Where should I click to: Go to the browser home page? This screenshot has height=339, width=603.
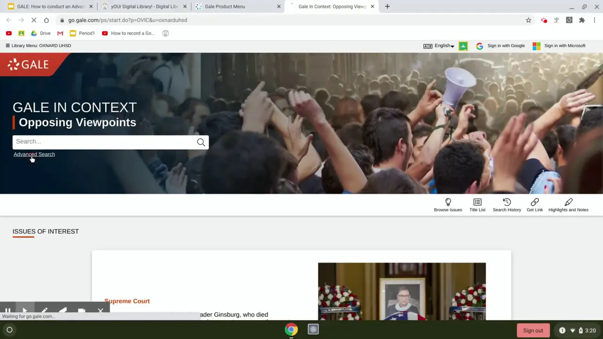pos(46,20)
